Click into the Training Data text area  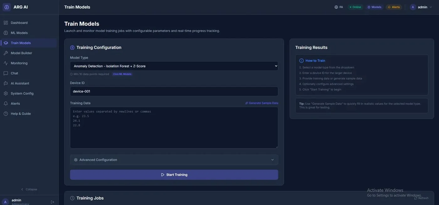coord(174,128)
